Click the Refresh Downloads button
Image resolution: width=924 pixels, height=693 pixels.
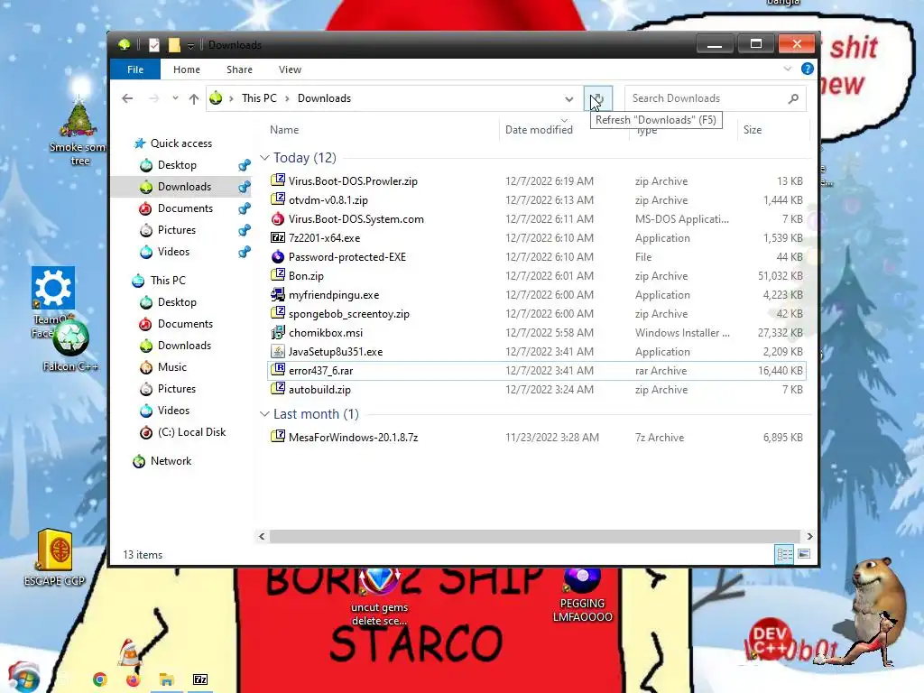point(597,98)
